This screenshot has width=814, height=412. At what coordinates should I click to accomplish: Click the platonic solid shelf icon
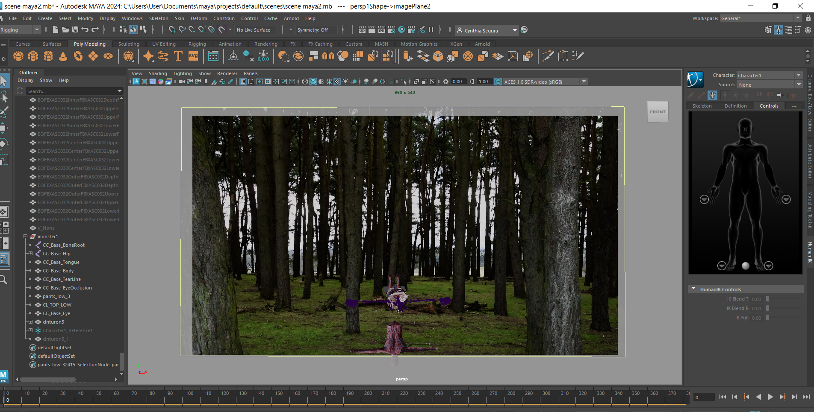(128, 56)
